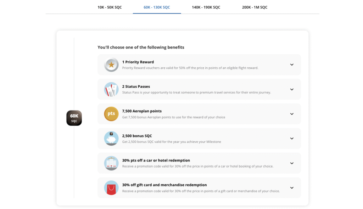This screenshot has width=363, height=209.
Task: Click the piggy bank bonus SQC icon
Action: tap(111, 139)
